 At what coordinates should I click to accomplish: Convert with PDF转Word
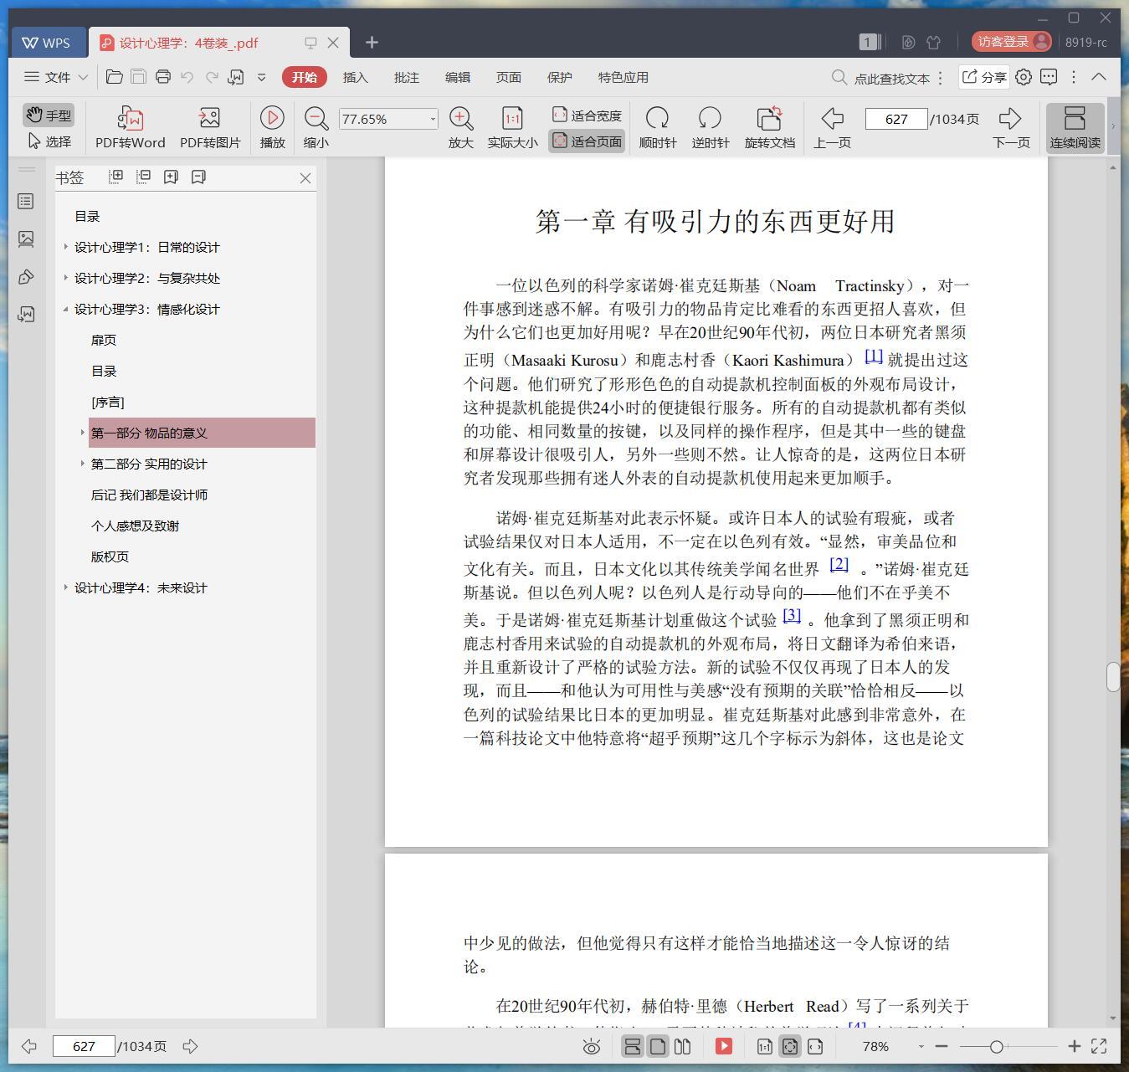[130, 128]
